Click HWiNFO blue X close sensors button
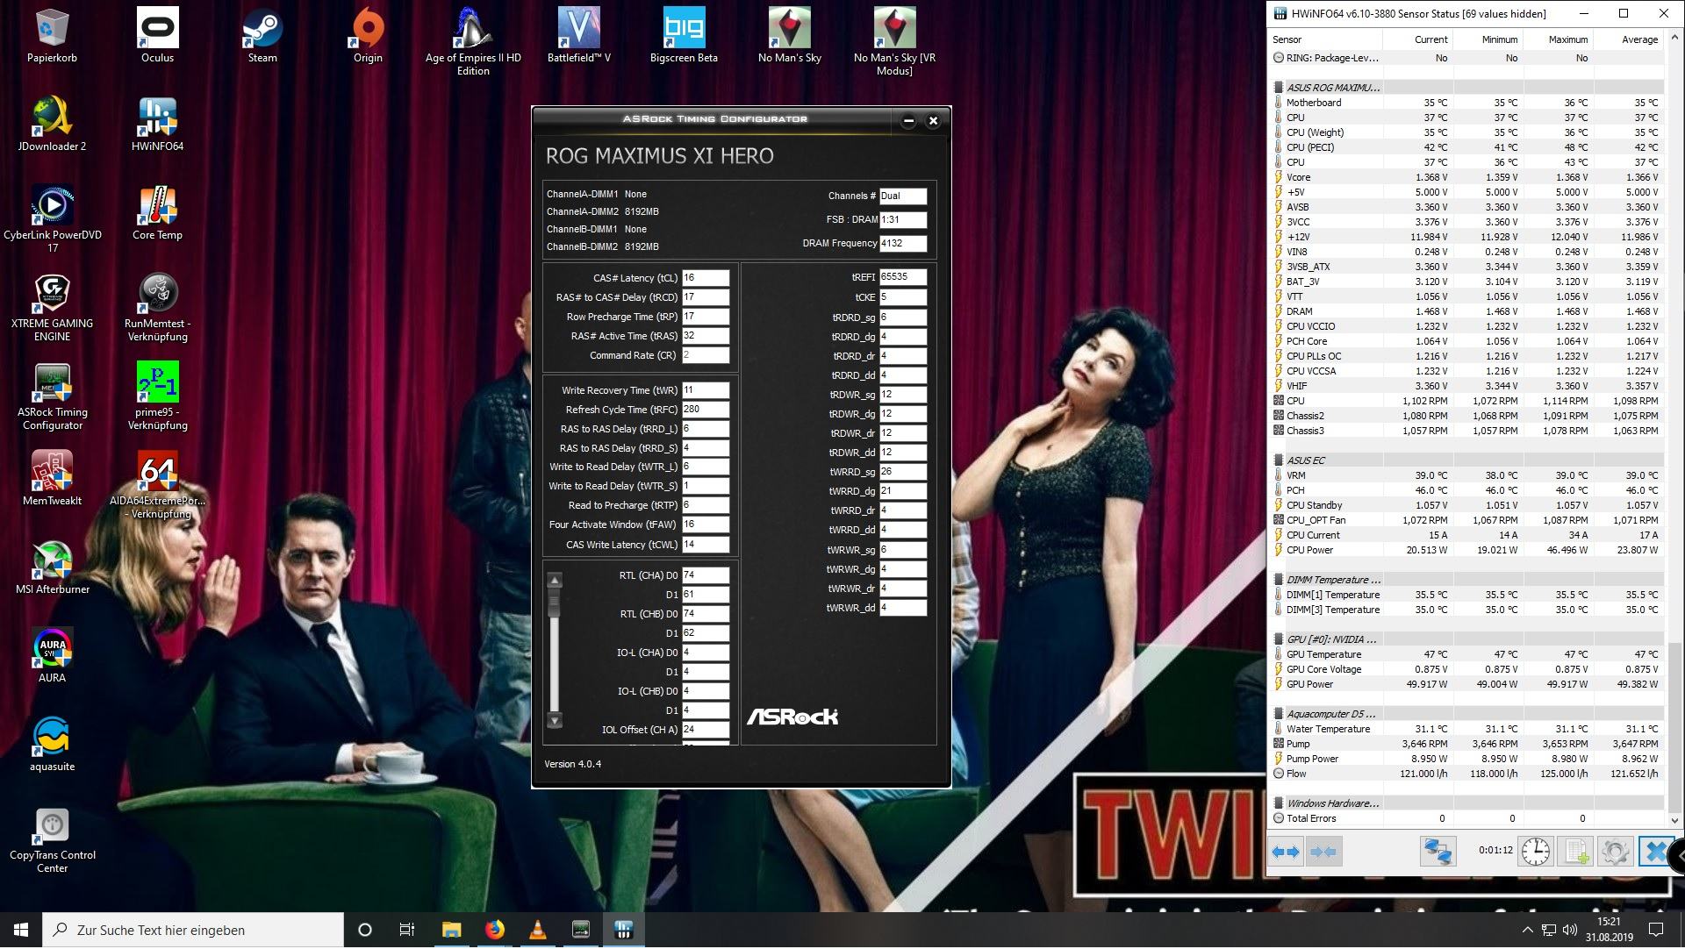The width and height of the screenshot is (1685, 949). click(x=1654, y=852)
